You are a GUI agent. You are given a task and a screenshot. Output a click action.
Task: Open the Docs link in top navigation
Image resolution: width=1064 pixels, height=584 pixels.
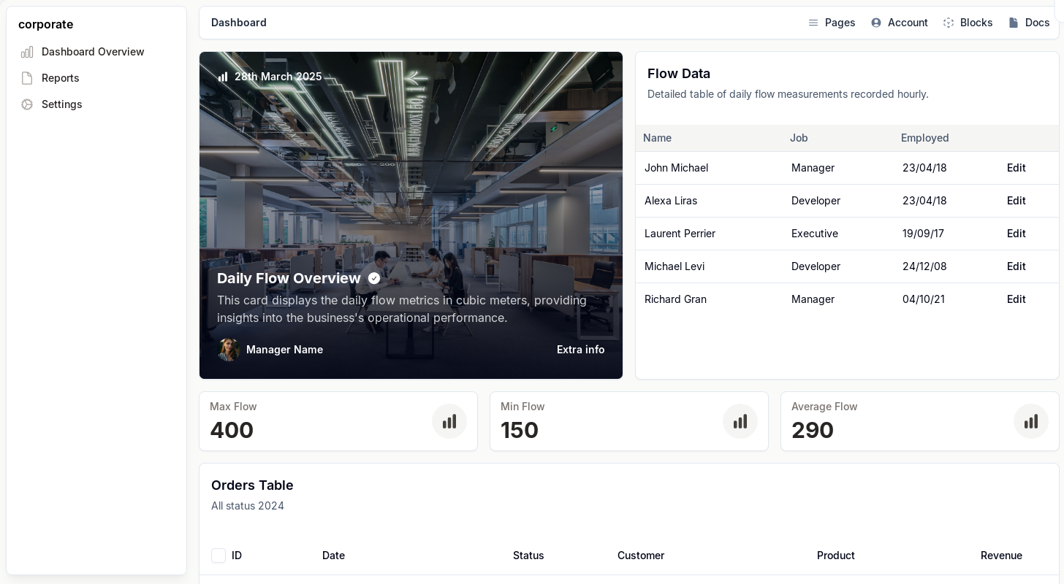click(x=1029, y=23)
